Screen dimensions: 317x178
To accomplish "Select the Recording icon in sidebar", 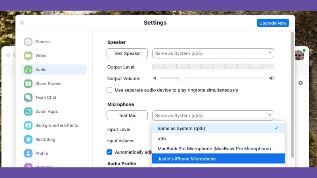I will pyautogui.click(x=28, y=139).
